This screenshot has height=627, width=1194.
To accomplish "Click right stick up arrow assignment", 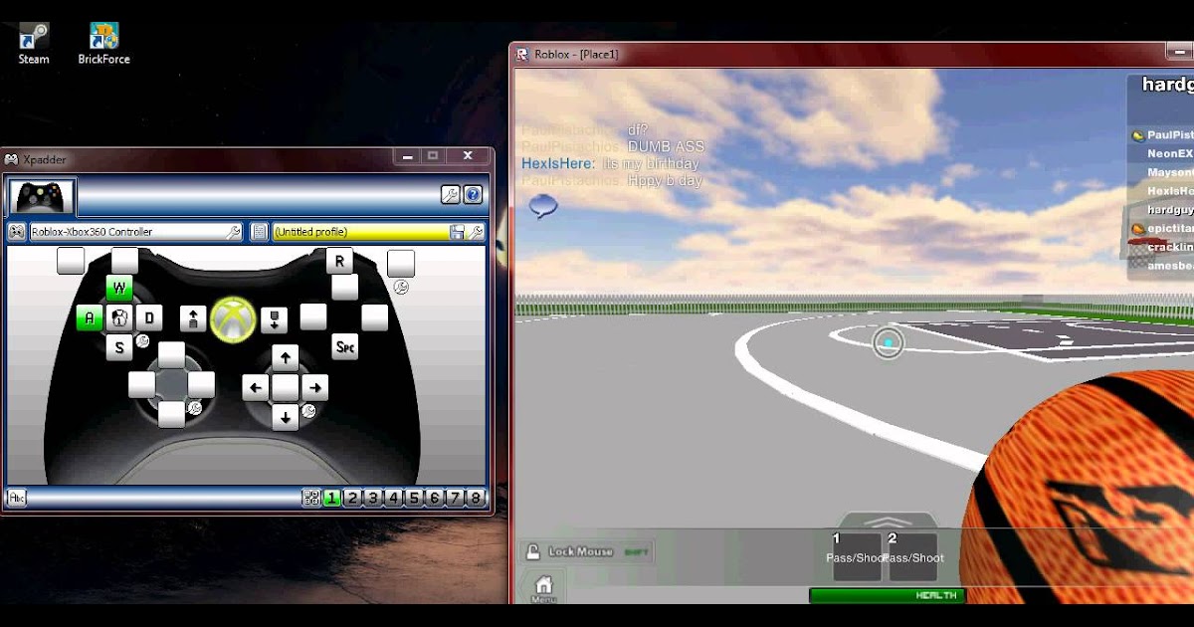I will [x=286, y=358].
